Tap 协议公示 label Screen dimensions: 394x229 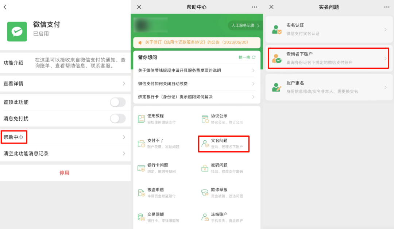219,116
